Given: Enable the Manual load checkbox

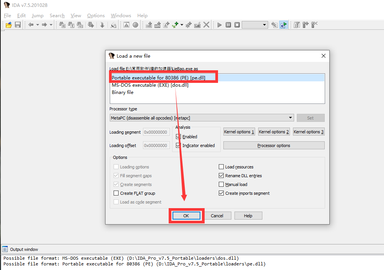Looking at the screenshot, I should [221, 184].
